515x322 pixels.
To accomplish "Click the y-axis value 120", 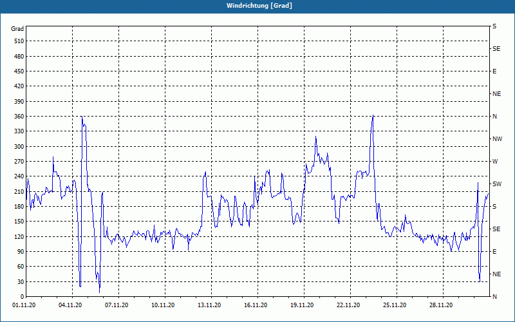I will pos(19,236).
